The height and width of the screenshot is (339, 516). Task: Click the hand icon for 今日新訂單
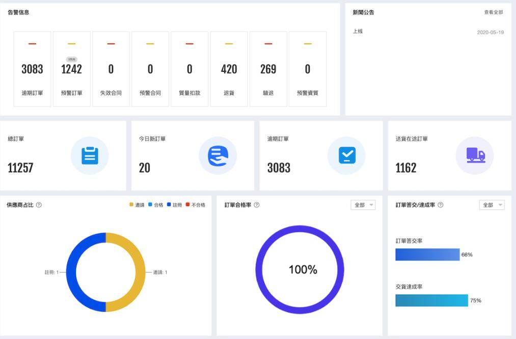[x=218, y=156]
